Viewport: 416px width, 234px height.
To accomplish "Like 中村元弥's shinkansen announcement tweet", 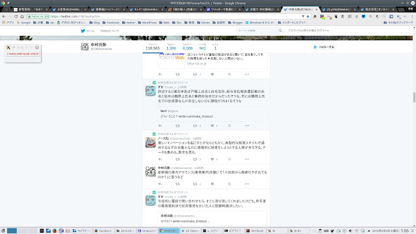I will click(213, 184).
